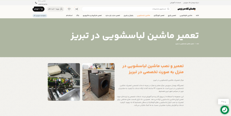Open the gray washing machine photo
231x116 pixels.
point(98,82)
